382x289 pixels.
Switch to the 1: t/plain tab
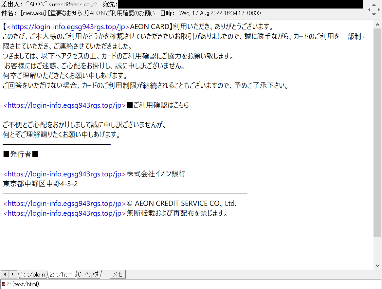(32, 274)
